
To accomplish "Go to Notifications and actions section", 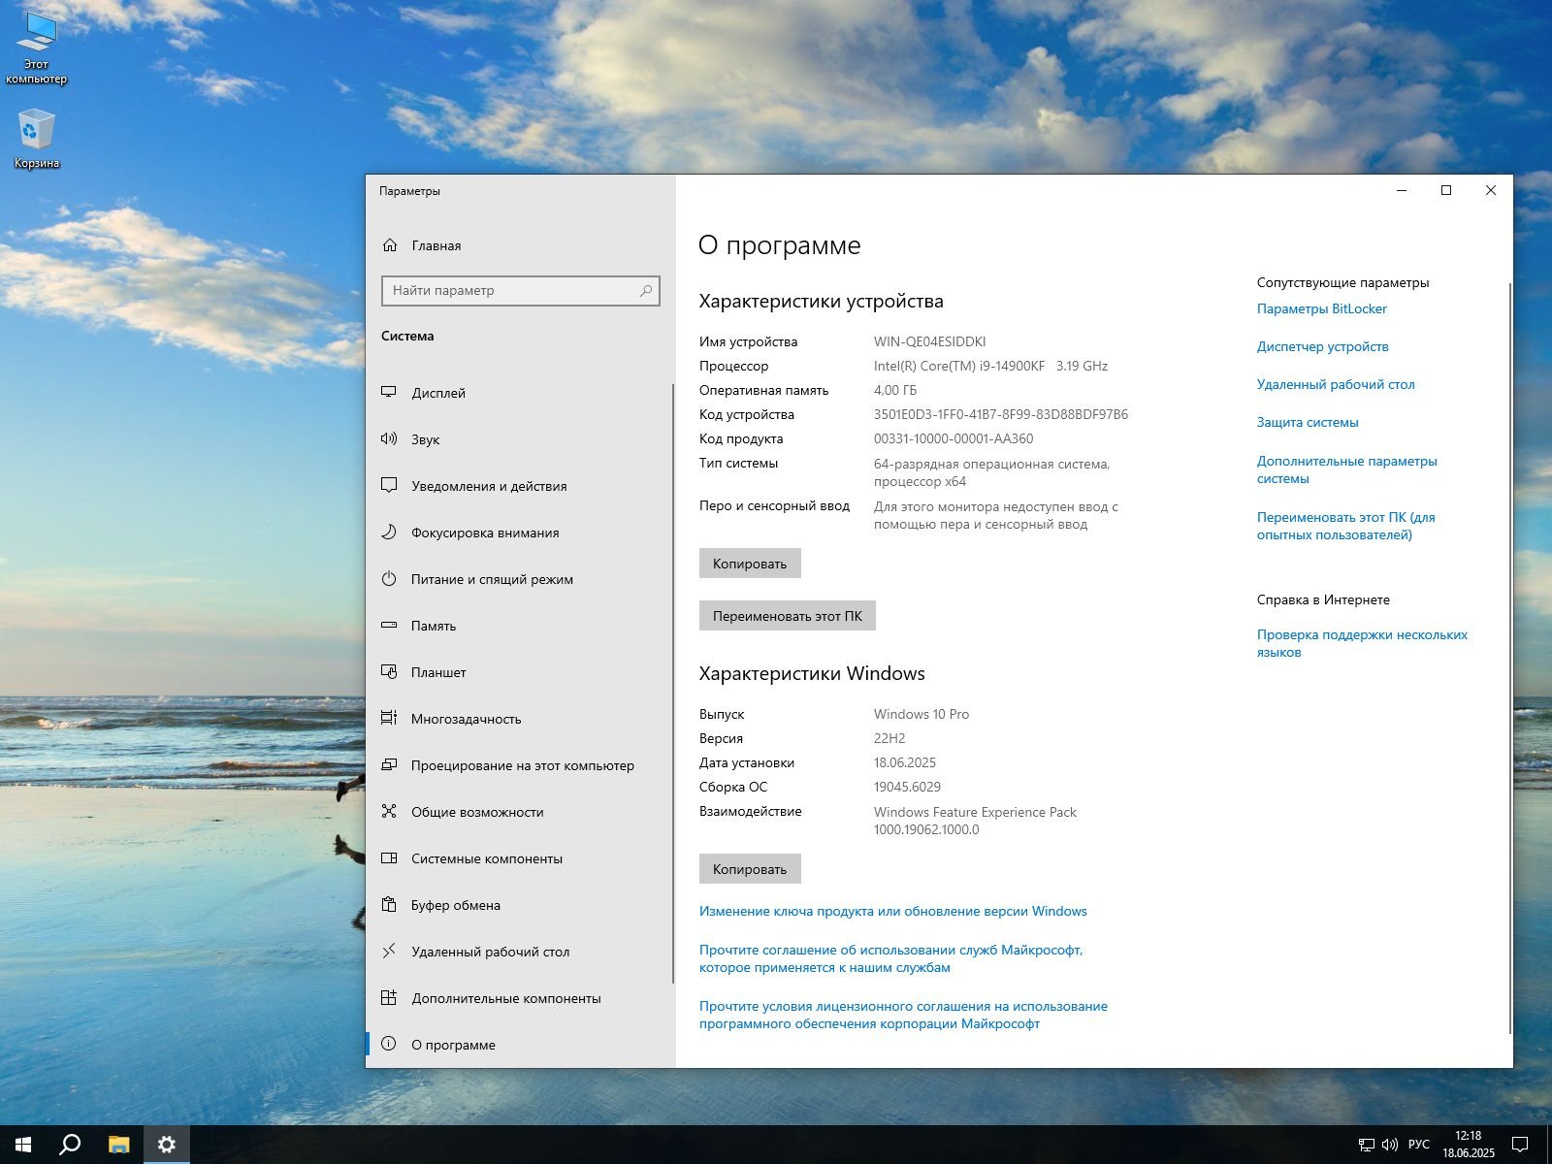I will [488, 486].
